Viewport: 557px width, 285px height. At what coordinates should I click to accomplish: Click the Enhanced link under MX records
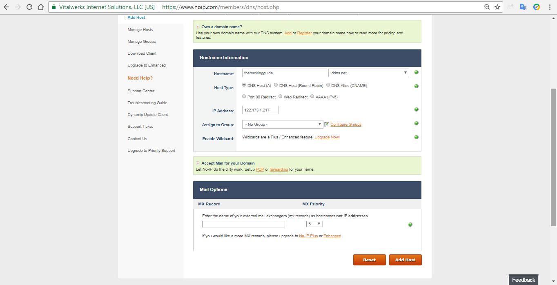pyautogui.click(x=332, y=236)
